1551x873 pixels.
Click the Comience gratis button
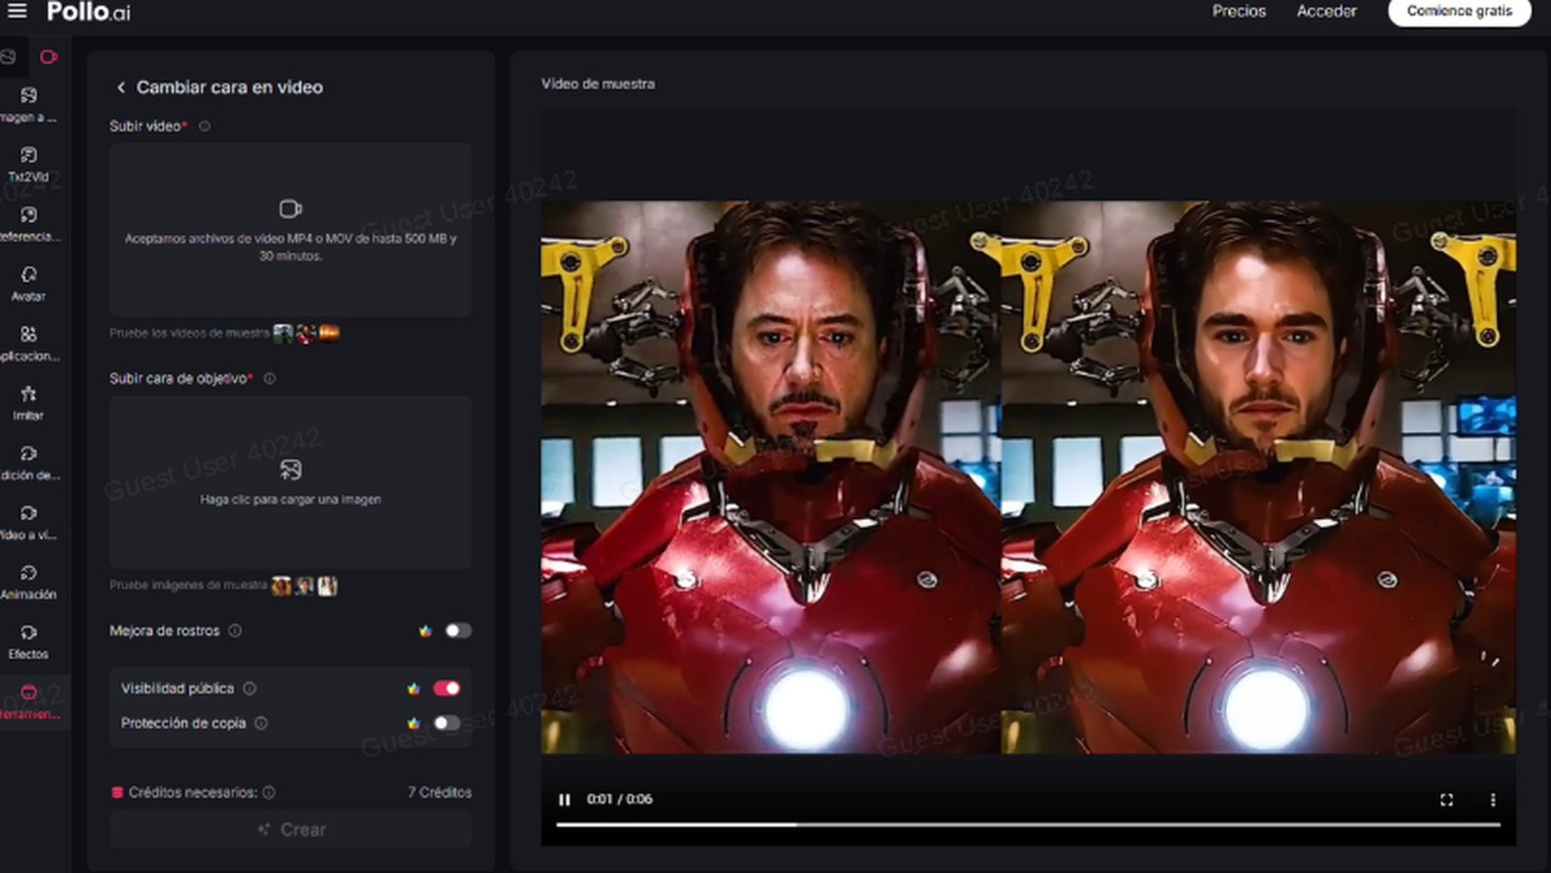click(x=1459, y=12)
